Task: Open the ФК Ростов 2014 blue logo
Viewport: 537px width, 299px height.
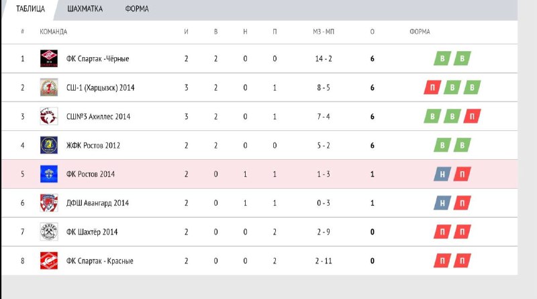Action: coord(49,174)
